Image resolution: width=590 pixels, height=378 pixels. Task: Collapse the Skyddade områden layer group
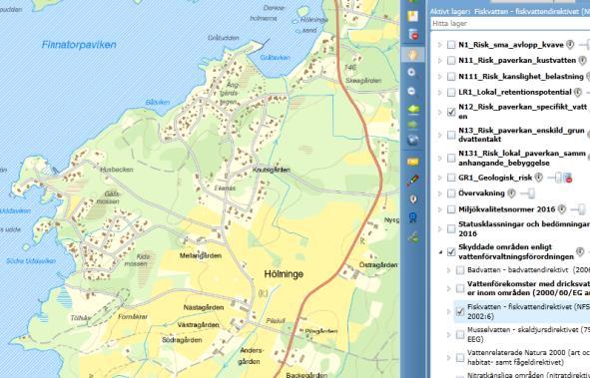tap(440, 252)
